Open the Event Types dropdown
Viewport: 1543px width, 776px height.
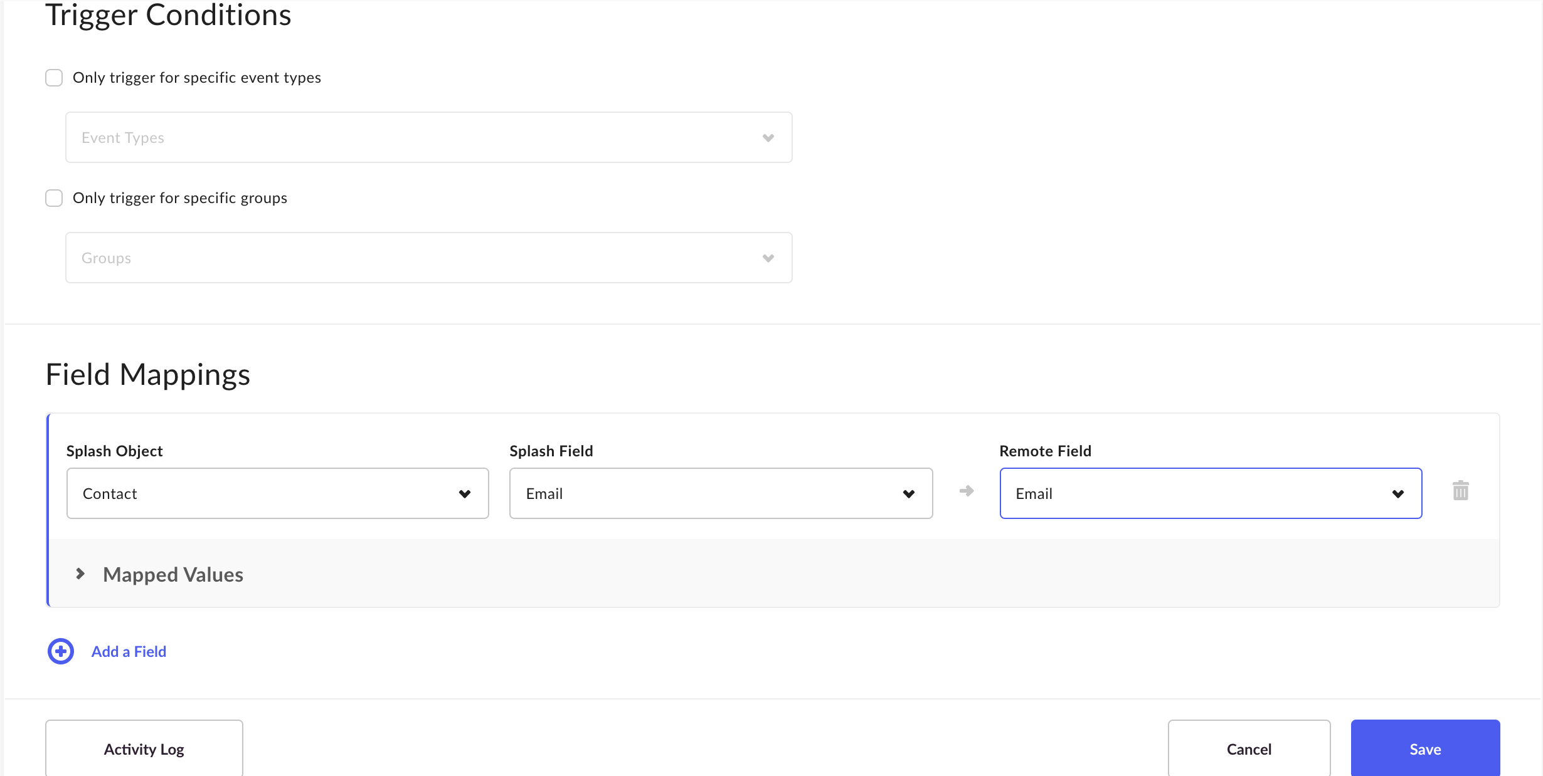tap(429, 137)
